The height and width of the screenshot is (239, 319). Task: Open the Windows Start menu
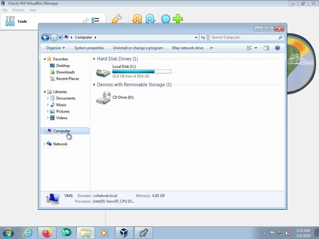[x=8, y=233]
